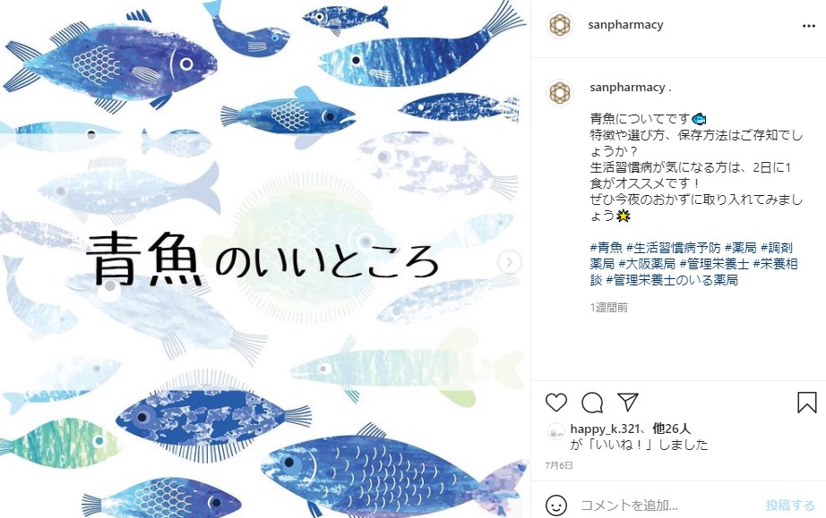Open sanpharmacy profile from header username

[625, 25]
